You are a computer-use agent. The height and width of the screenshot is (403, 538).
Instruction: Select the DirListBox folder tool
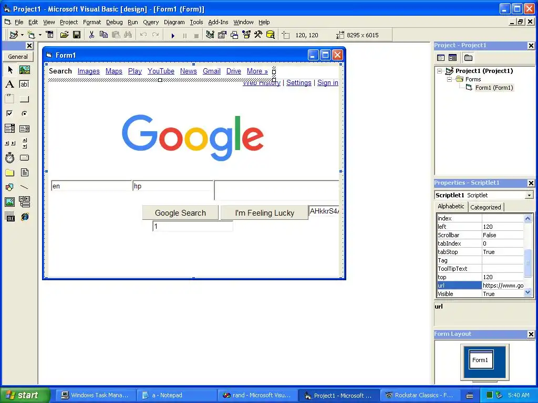click(x=10, y=172)
